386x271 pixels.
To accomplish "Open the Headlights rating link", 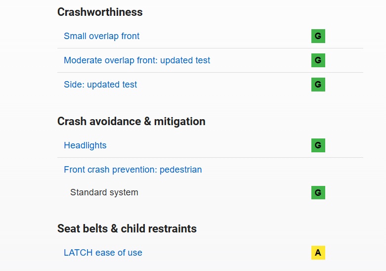I will click(85, 145).
